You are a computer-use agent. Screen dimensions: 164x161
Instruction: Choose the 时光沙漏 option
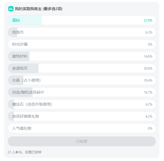[82, 44]
